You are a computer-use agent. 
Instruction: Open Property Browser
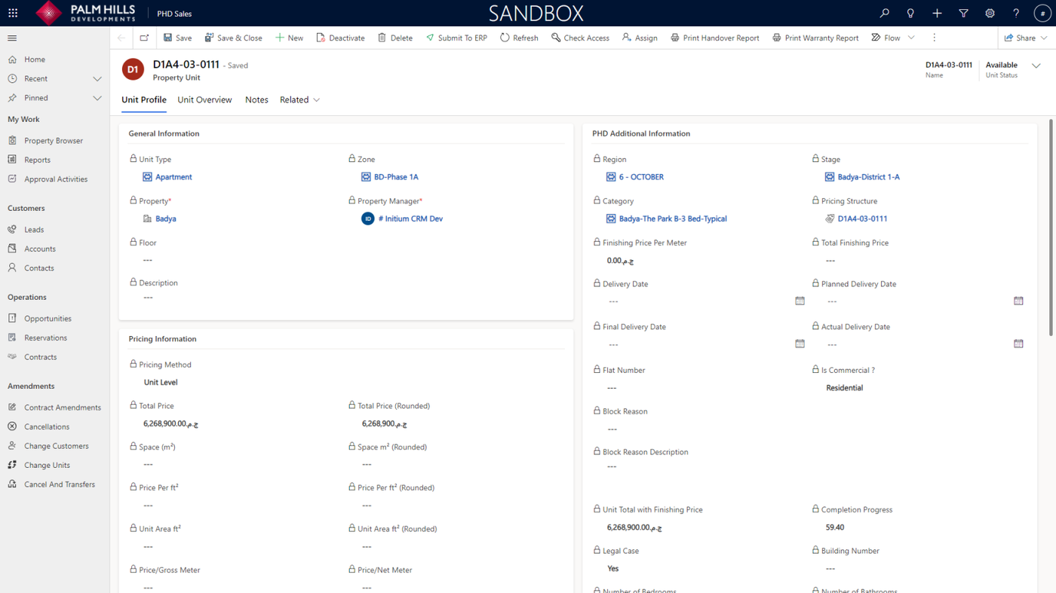pyautogui.click(x=55, y=140)
